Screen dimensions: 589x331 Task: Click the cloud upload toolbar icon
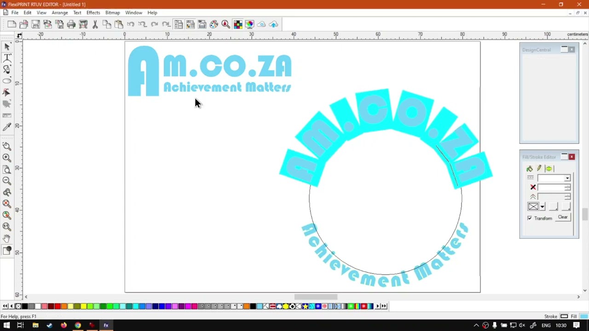click(273, 24)
